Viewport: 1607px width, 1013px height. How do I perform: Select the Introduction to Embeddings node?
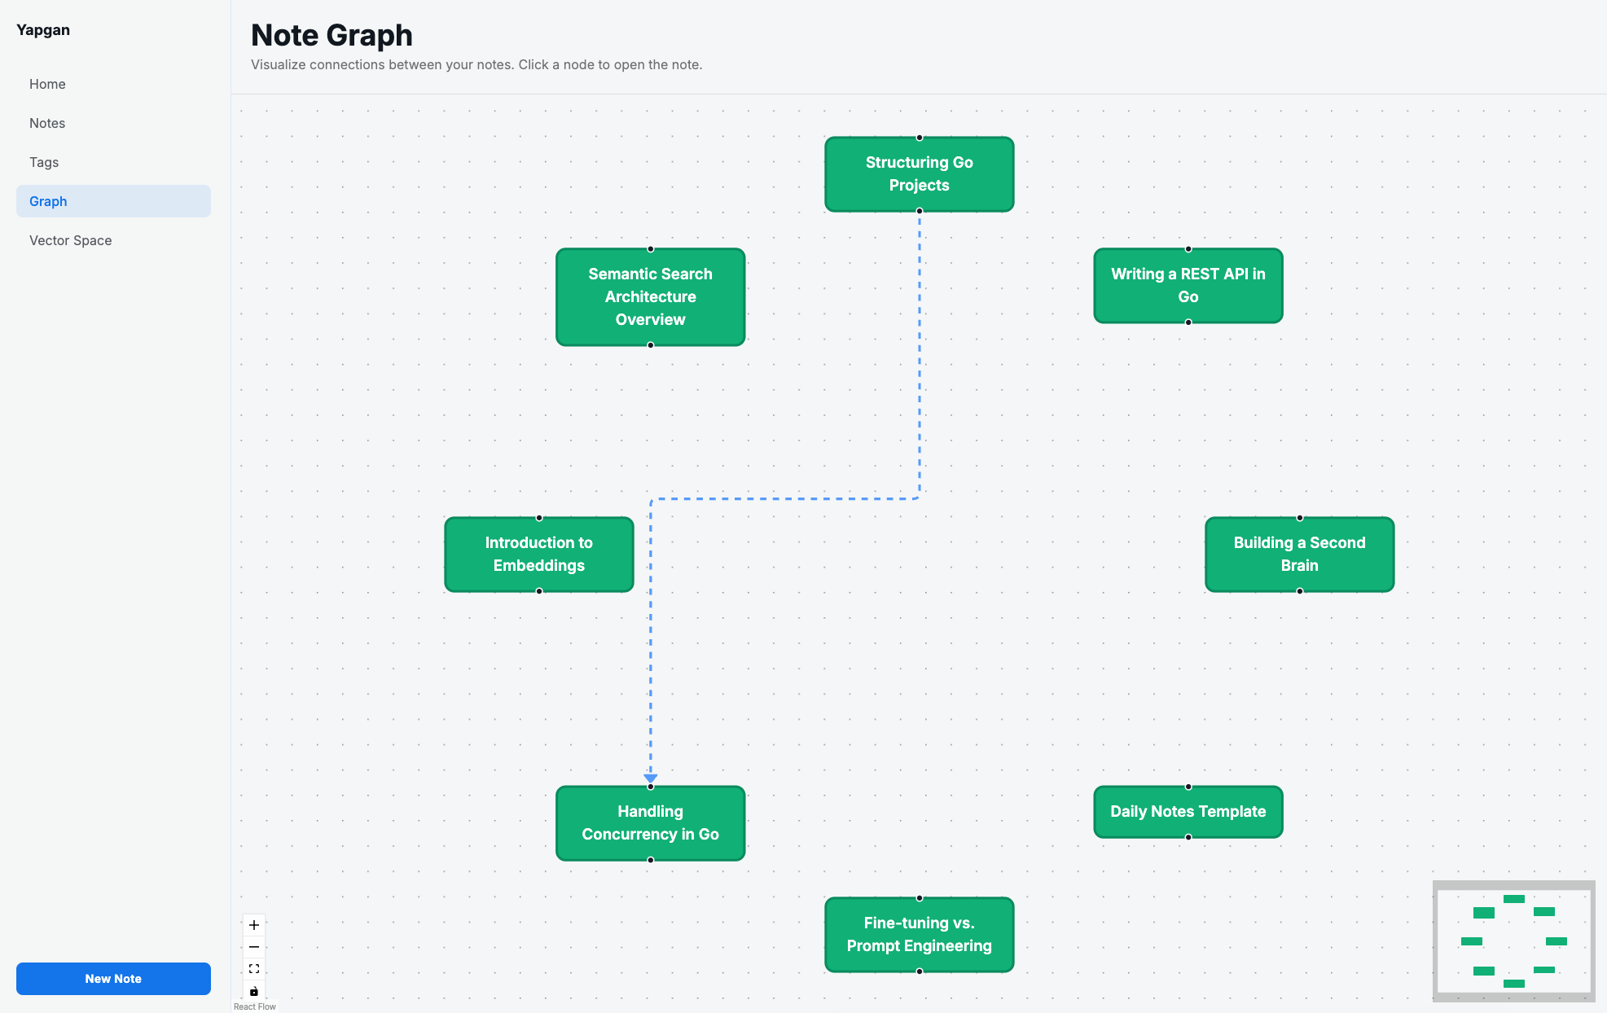tap(538, 555)
